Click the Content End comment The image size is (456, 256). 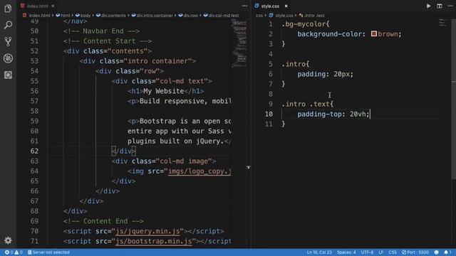click(103, 221)
